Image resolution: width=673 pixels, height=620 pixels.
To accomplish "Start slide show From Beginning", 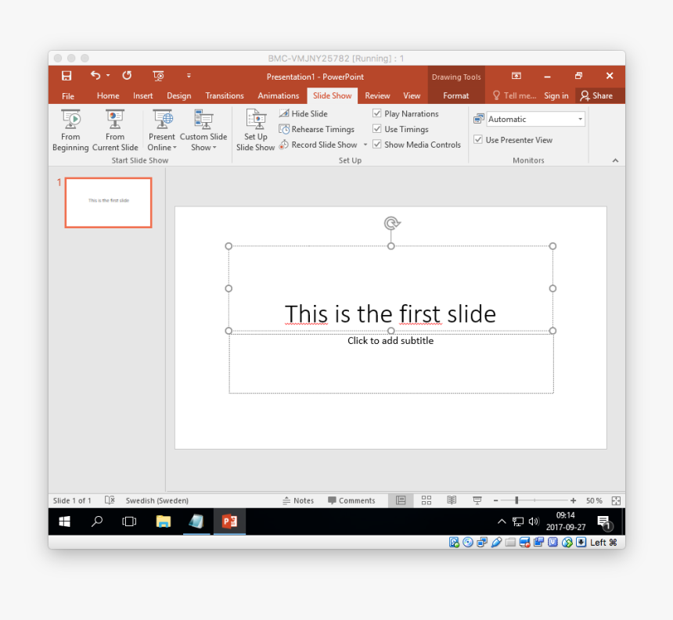I will pyautogui.click(x=70, y=129).
